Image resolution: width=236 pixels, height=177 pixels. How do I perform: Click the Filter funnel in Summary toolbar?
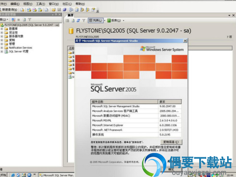click(84, 21)
